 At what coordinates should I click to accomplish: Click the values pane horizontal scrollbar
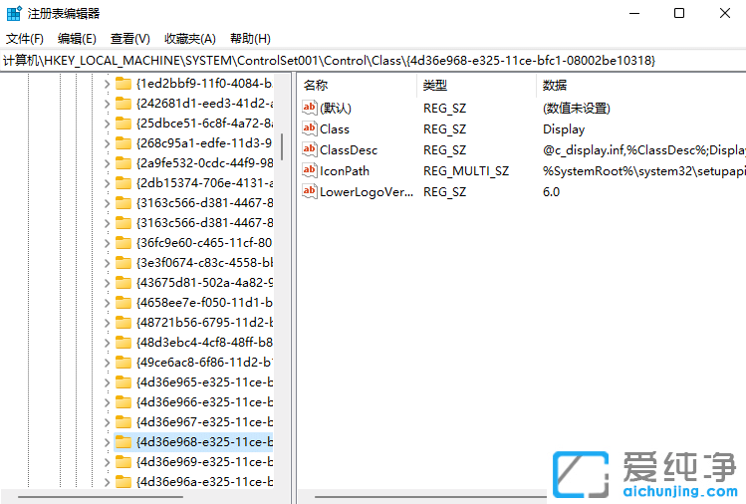(x=430, y=496)
